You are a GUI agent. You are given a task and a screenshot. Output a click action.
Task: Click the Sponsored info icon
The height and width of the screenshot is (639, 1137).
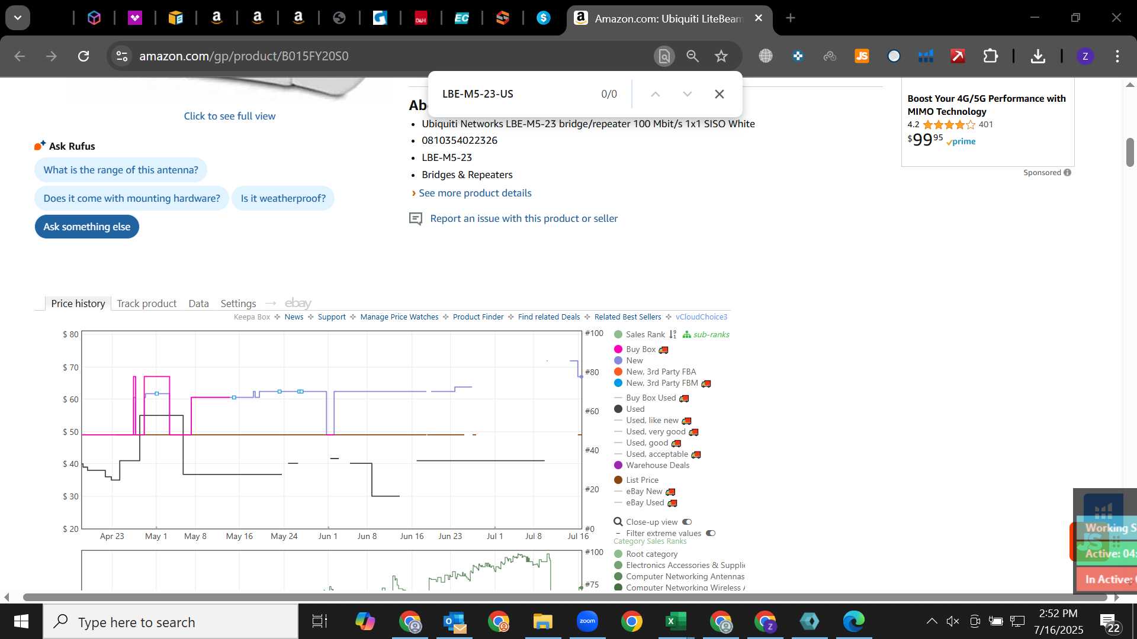click(1067, 173)
